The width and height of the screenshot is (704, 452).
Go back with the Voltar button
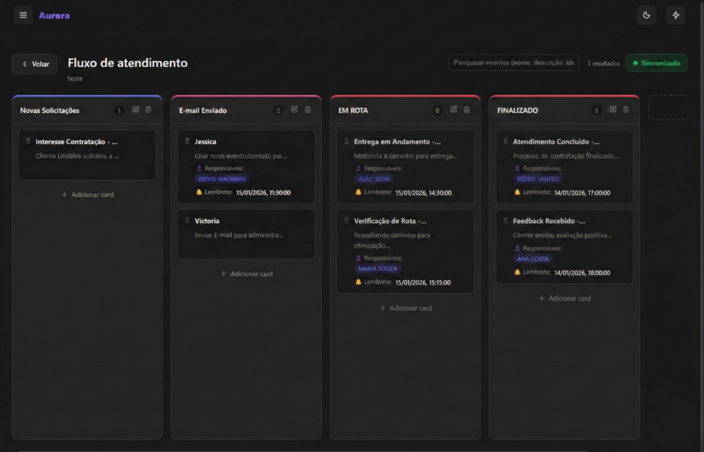pos(34,64)
